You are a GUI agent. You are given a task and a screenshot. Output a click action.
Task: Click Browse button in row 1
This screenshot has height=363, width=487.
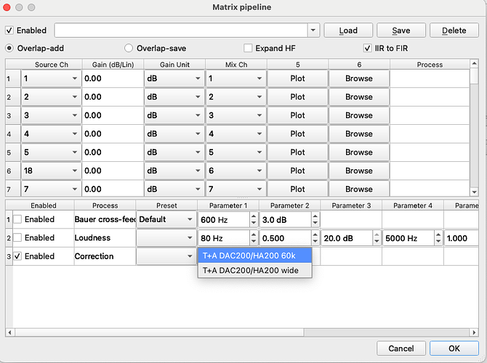(359, 78)
